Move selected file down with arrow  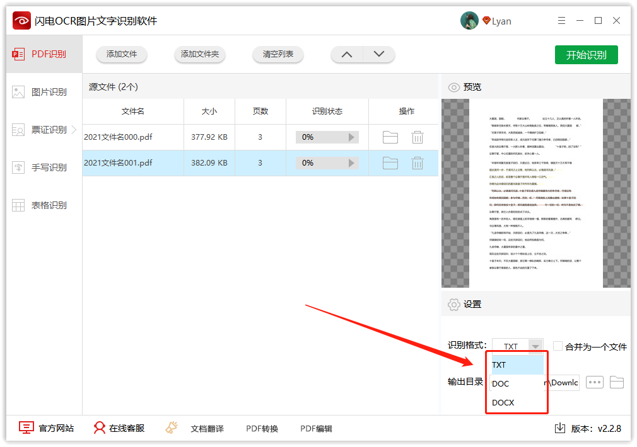coord(378,54)
